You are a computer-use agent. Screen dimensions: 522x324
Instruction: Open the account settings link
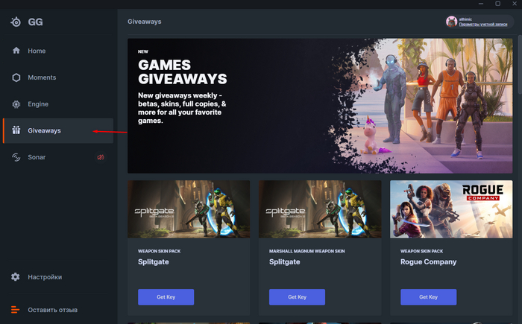[483, 25]
